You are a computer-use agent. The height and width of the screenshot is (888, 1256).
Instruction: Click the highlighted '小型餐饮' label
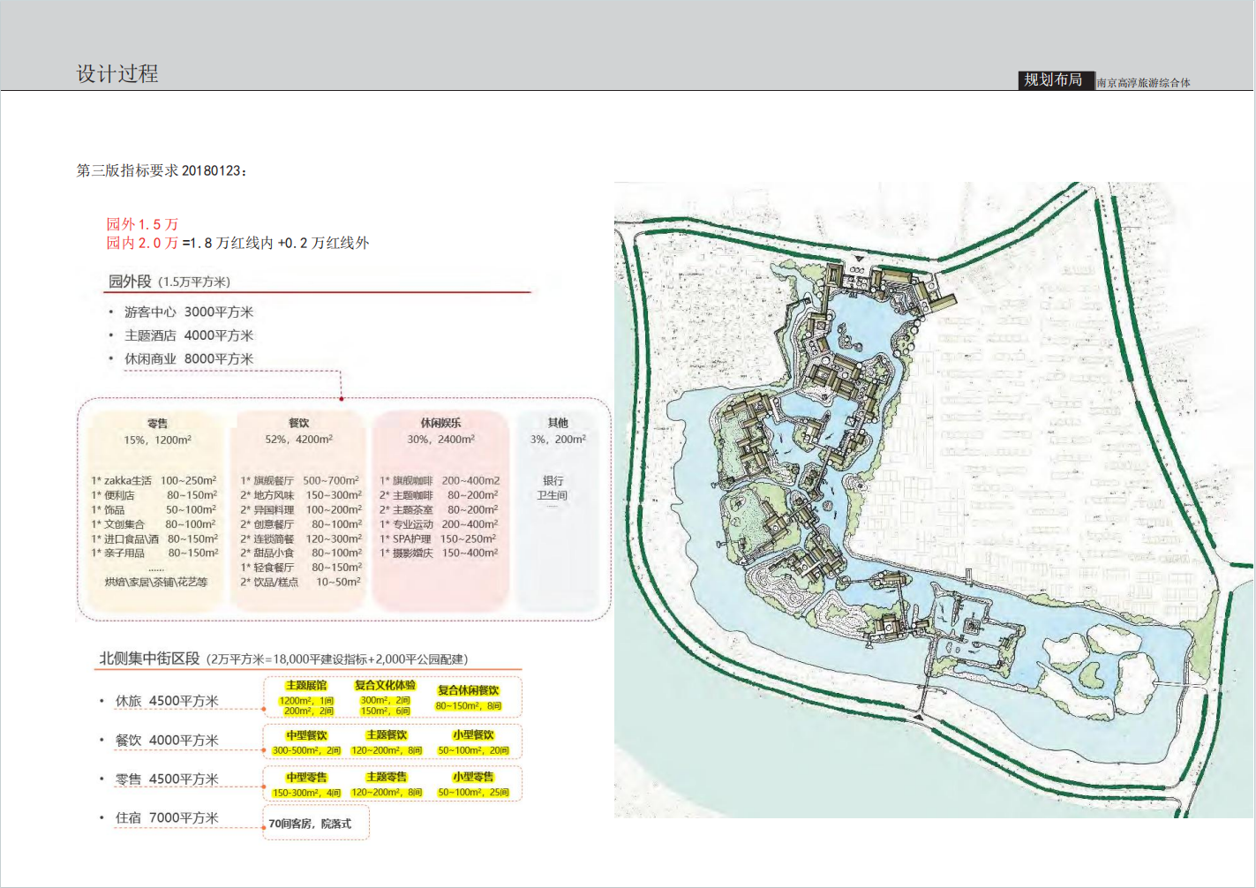click(473, 735)
